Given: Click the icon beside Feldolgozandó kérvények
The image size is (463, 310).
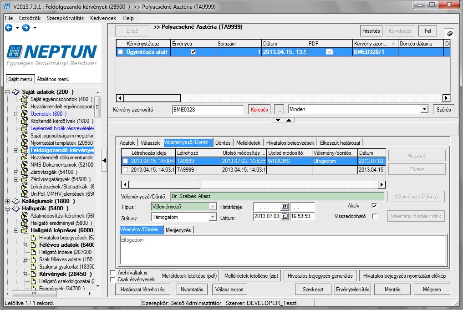Looking at the screenshot, I should (x=25, y=150).
